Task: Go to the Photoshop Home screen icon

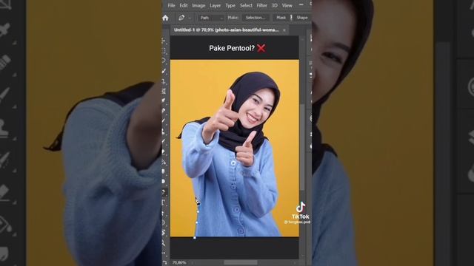Action: tap(165, 18)
